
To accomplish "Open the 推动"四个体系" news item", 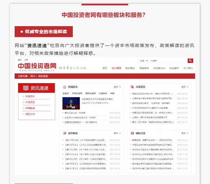I will 153,122.
